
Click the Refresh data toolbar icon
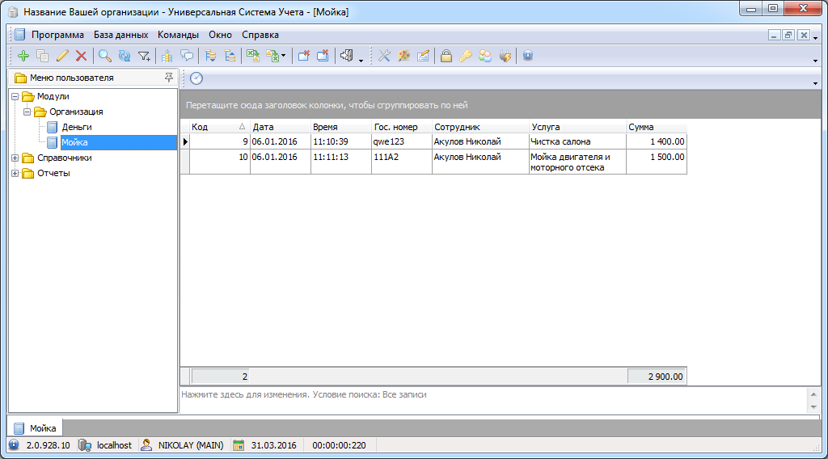point(125,56)
